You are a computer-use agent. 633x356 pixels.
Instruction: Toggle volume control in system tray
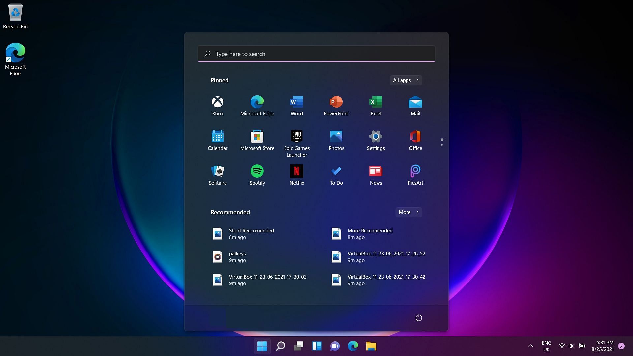(x=571, y=346)
